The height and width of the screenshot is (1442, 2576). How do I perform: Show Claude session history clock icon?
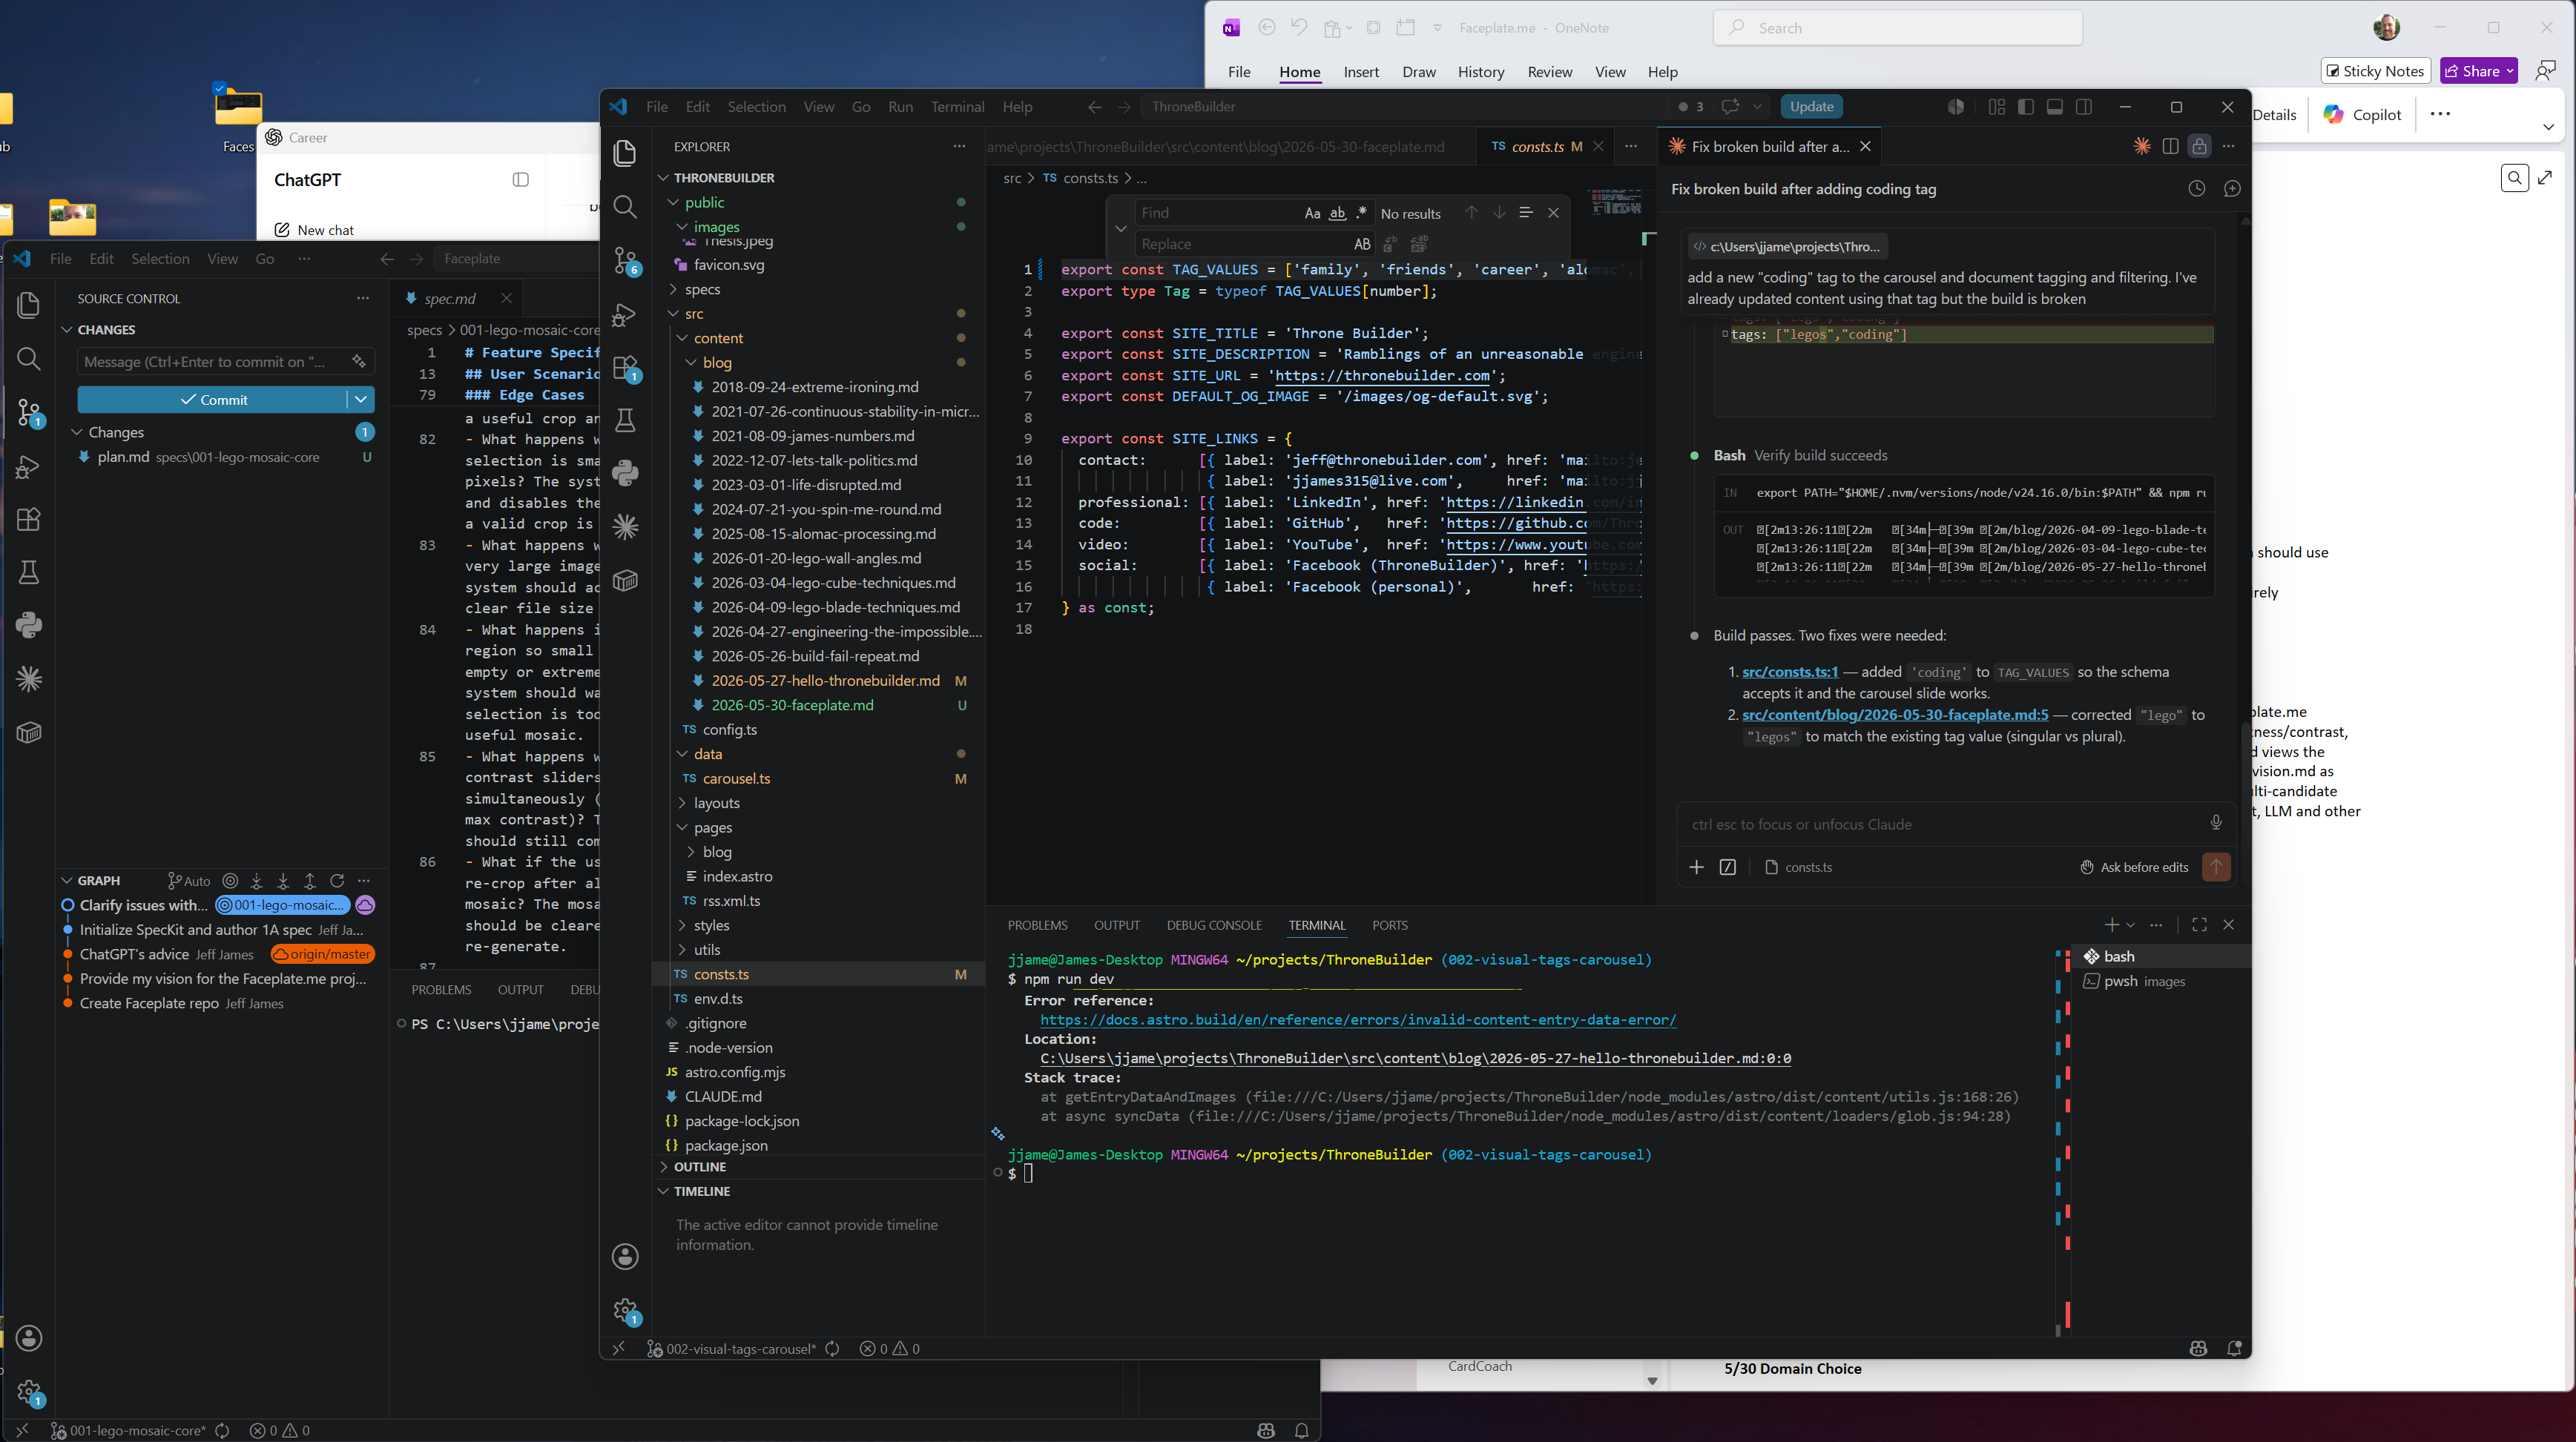coord(2196,189)
